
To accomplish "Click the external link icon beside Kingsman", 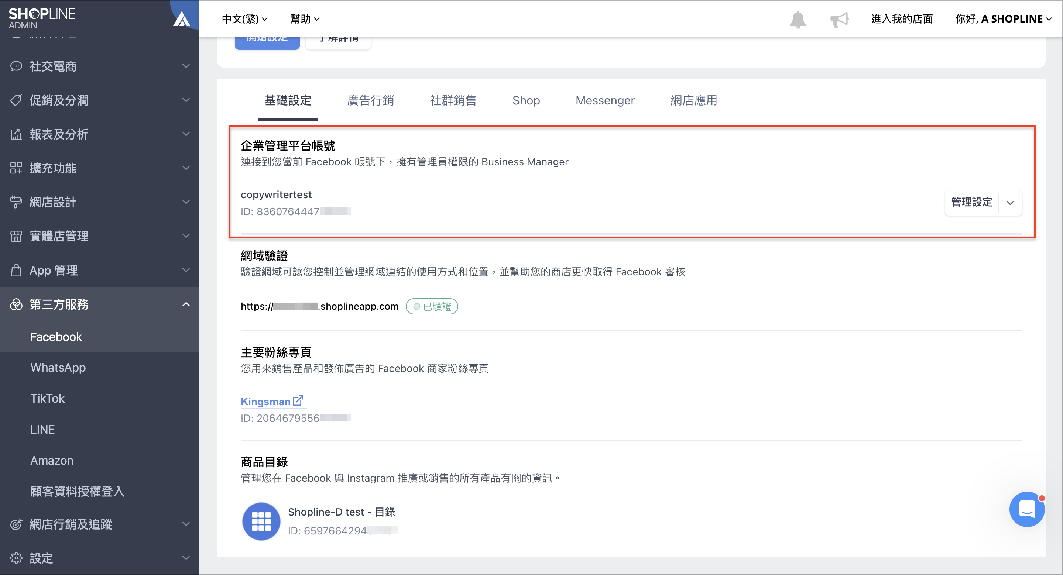I will [298, 400].
